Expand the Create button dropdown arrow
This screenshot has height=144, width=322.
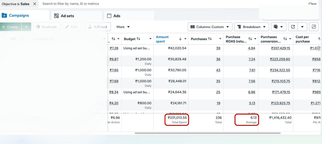(x=26, y=27)
